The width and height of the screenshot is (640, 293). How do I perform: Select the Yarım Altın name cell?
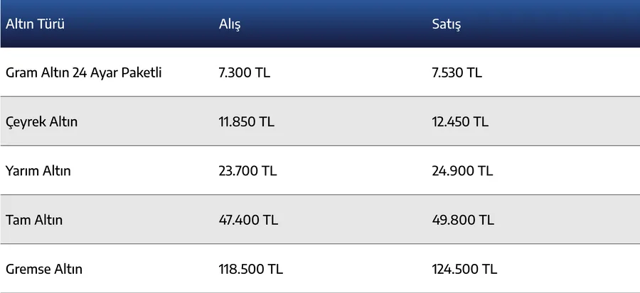(38, 171)
